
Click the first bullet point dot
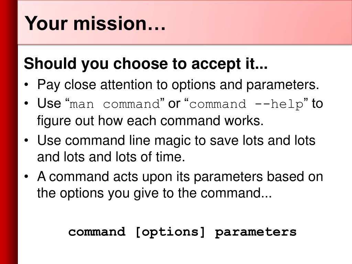[26, 85]
